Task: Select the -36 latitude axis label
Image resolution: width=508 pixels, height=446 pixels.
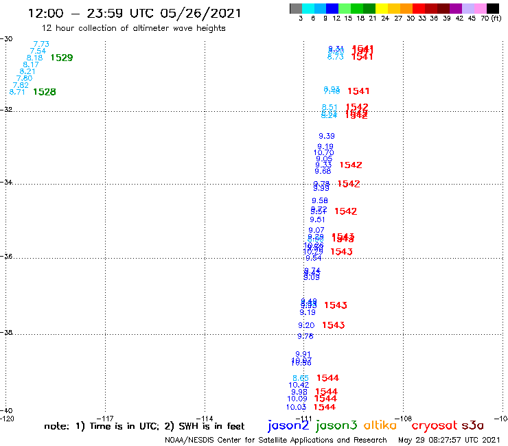Action: tap(6, 256)
